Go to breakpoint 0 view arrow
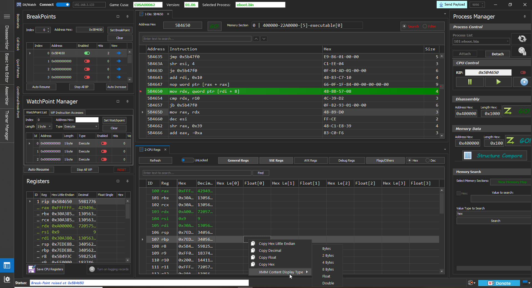 coord(119,53)
